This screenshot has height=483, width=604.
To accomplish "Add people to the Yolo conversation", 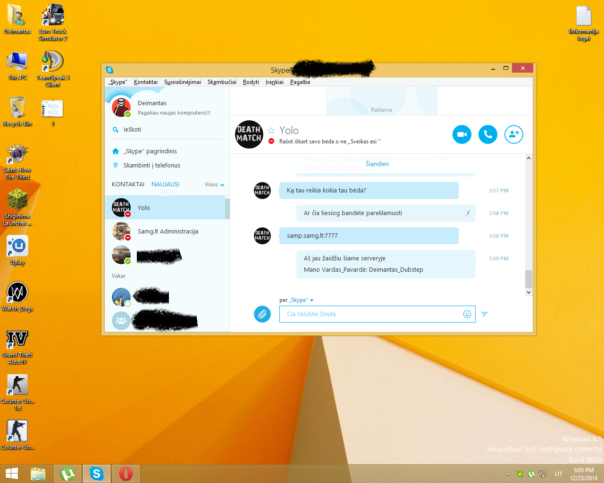I will [513, 134].
